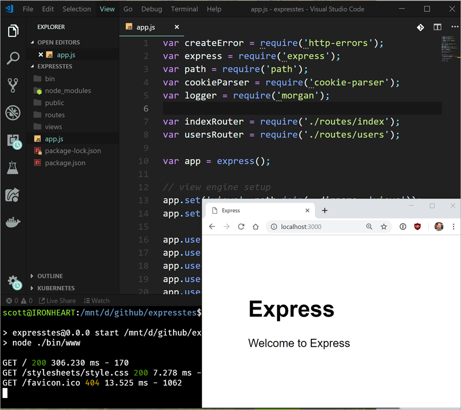Open the uBlock Origin extension icon

click(418, 226)
